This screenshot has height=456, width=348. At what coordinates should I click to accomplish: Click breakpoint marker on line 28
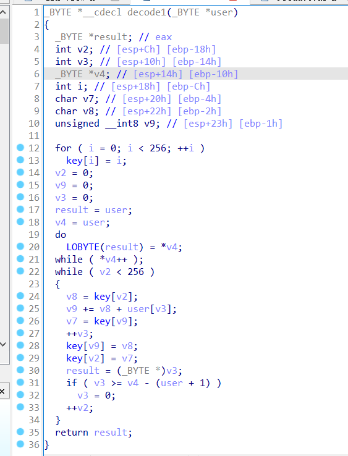click(x=20, y=345)
